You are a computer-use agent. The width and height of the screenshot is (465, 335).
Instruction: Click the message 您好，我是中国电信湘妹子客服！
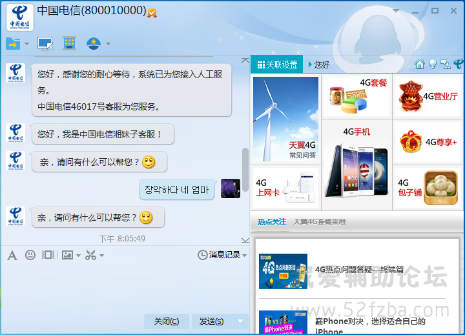tap(103, 134)
